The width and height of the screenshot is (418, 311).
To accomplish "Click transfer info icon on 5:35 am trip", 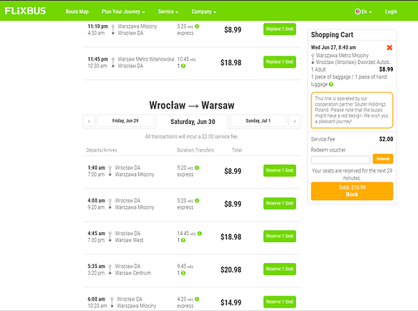I will point(183,273).
